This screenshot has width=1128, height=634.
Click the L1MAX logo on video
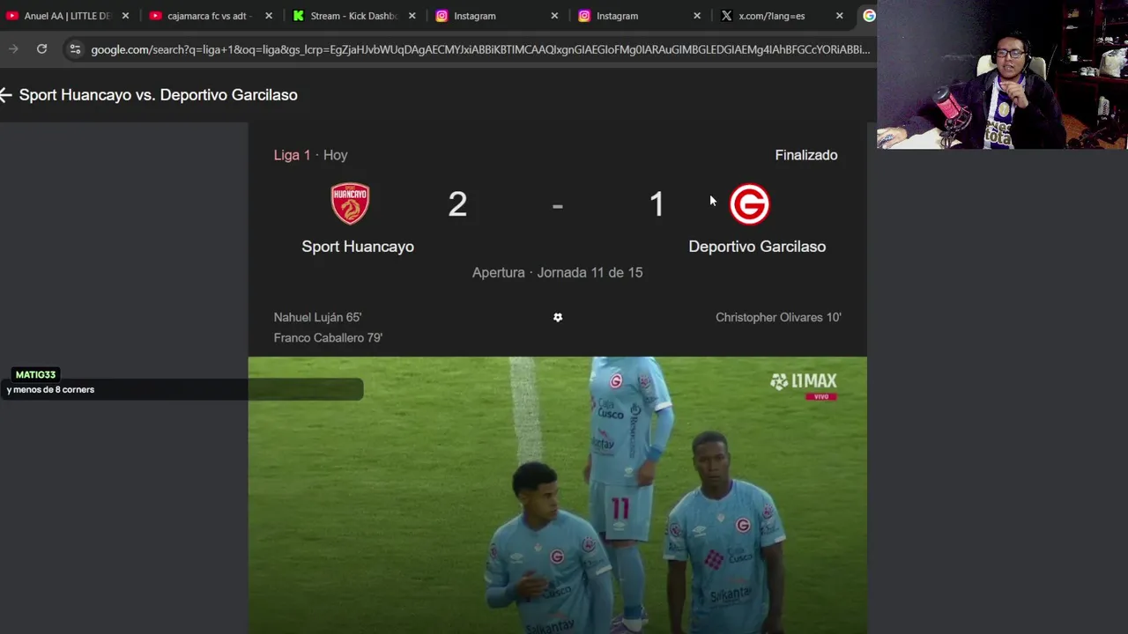pyautogui.click(x=803, y=384)
